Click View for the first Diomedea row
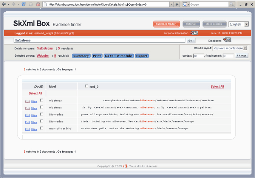The image size is (255, 178). pyautogui.click(x=34, y=115)
